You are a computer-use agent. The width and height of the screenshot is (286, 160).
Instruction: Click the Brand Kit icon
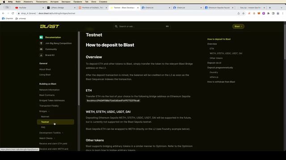point(41,55)
